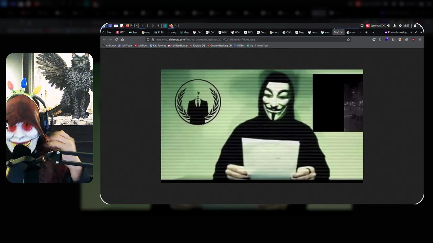Open the extensions puzzle icon
The width and height of the screenshot is (433, 243).
(x=380, y=39)
